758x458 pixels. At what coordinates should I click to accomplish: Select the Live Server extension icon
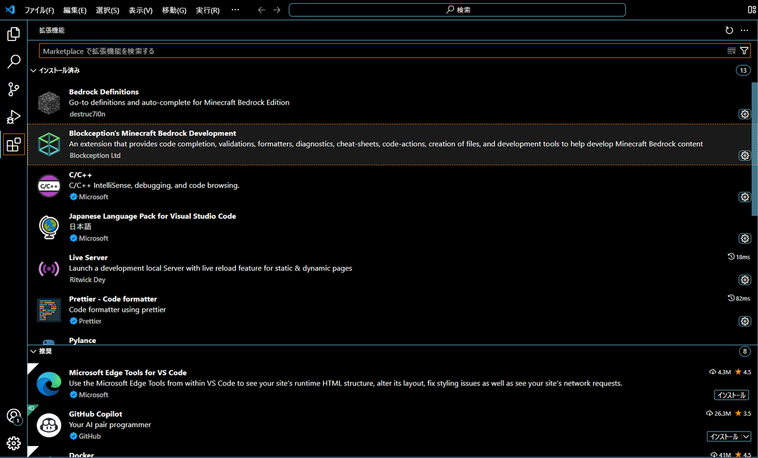click(49, 269)
